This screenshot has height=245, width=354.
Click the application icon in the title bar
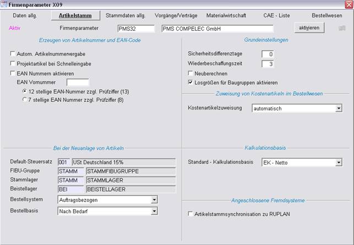click(x=4, y=4)
